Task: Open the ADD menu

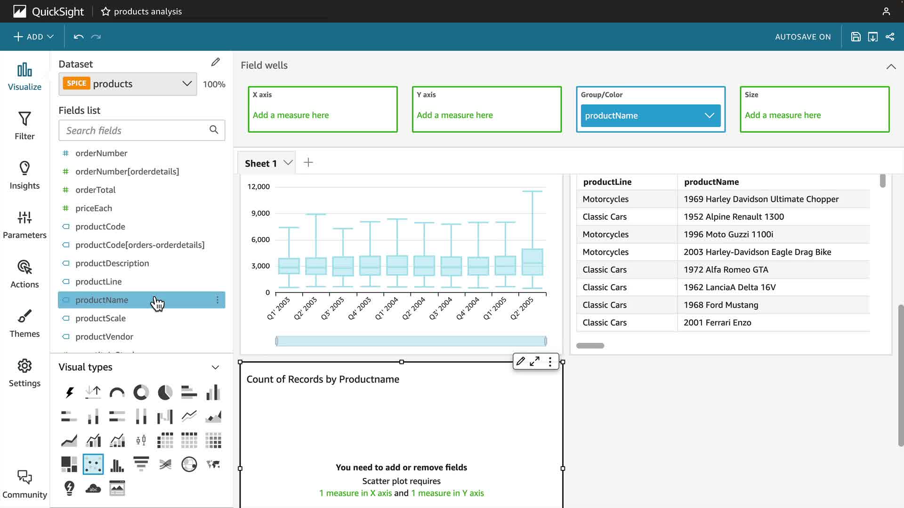Action: 33,37
